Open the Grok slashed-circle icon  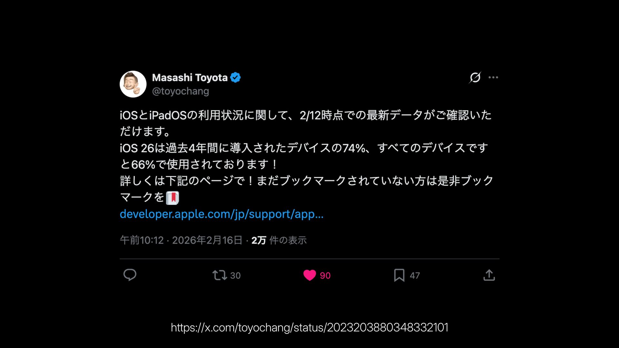(475, 77)
